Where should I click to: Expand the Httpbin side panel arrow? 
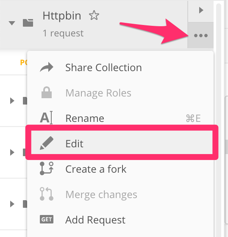(x=201, y=10)
